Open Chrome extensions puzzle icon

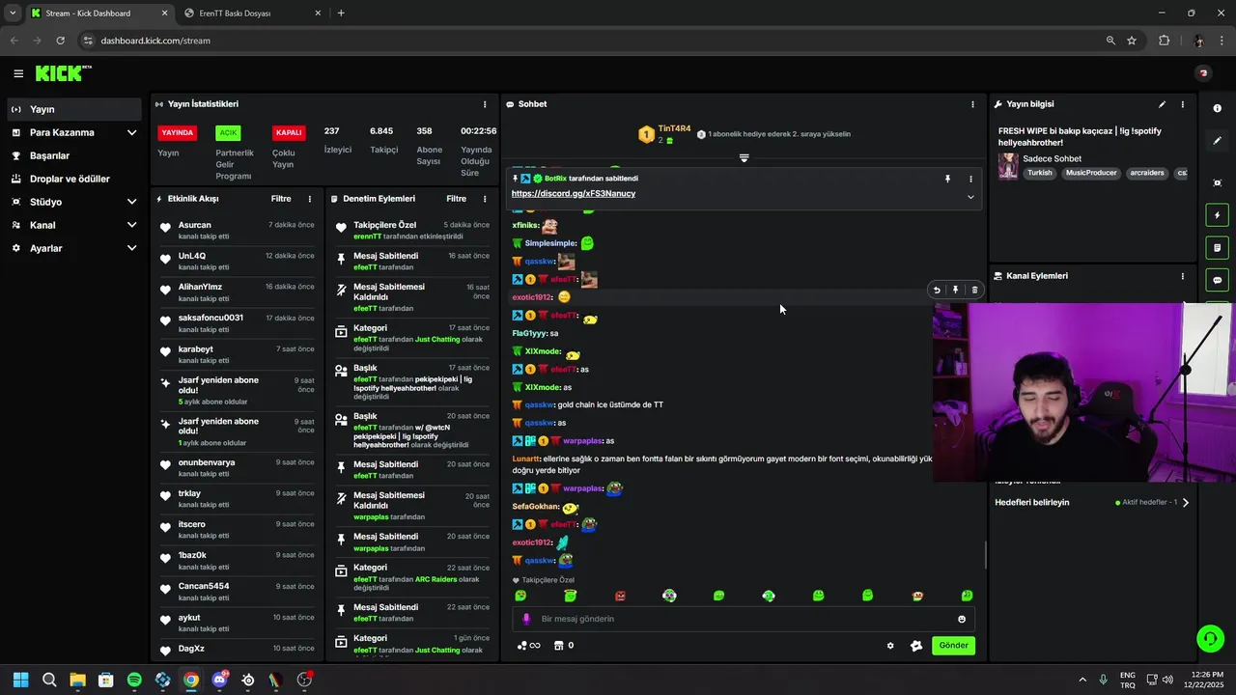pyautogui.click(x=1164, y=41)
